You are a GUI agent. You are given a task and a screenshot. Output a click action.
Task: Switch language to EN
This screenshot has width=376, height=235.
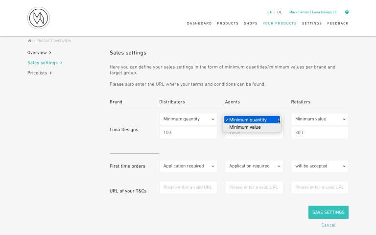270,12
